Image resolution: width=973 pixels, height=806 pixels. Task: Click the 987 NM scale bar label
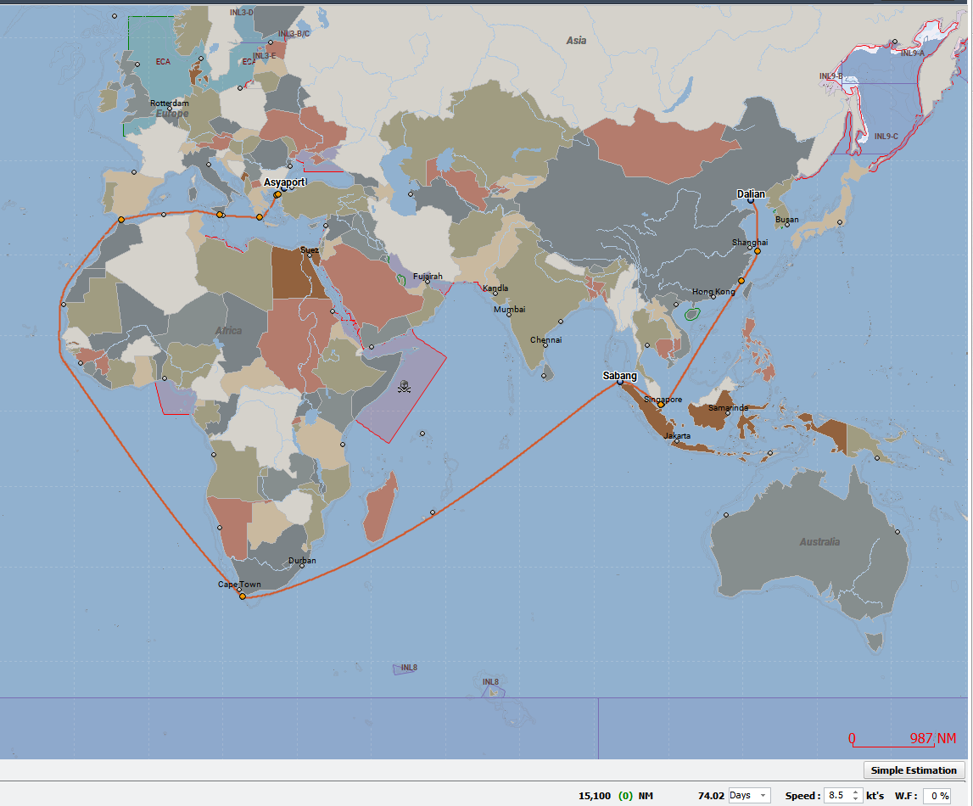click(932, 738)
